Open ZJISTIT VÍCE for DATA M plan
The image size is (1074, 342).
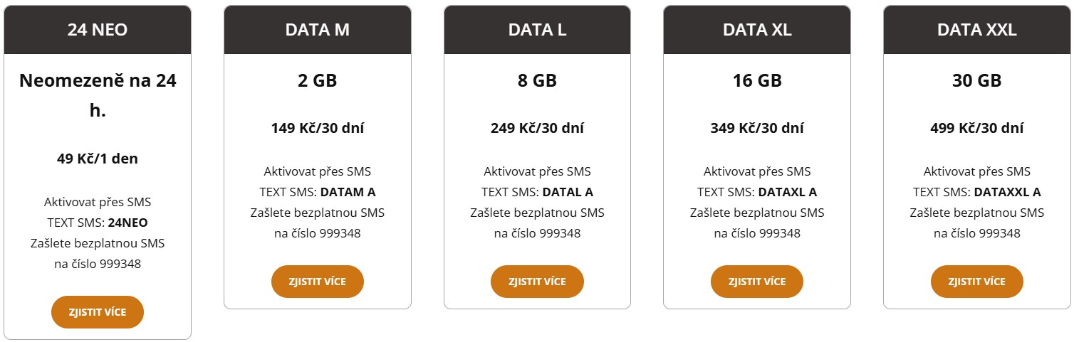[x=318, y=282]
